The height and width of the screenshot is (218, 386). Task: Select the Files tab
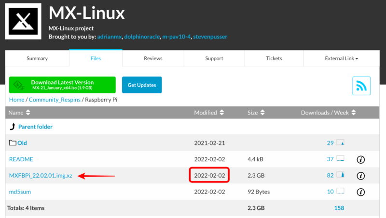pos(96,58)
